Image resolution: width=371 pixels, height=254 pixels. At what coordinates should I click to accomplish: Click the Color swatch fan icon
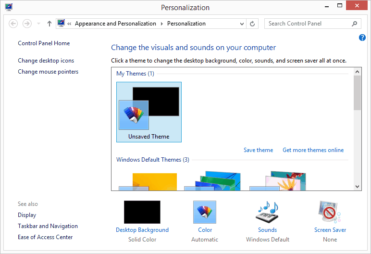point(205,212)
